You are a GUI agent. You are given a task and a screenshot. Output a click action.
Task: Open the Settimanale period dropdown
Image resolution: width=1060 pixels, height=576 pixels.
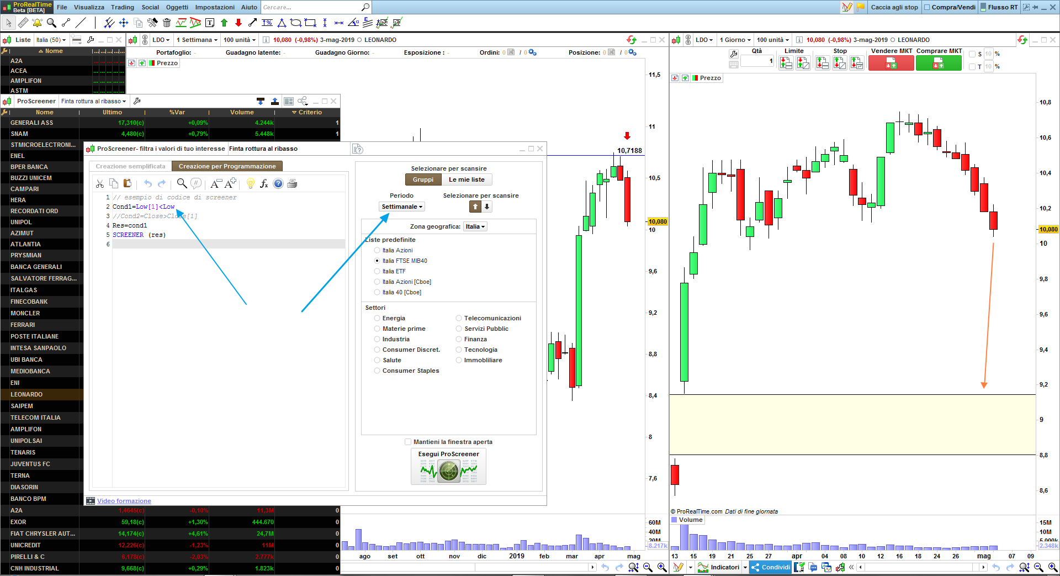coord(402,207)
